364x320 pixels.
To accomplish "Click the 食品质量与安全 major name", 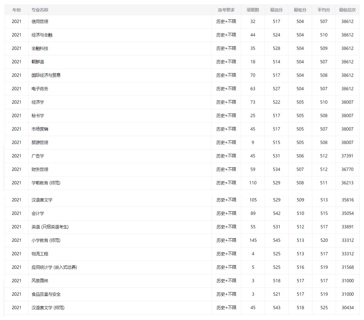I will (x=46, y=294).
